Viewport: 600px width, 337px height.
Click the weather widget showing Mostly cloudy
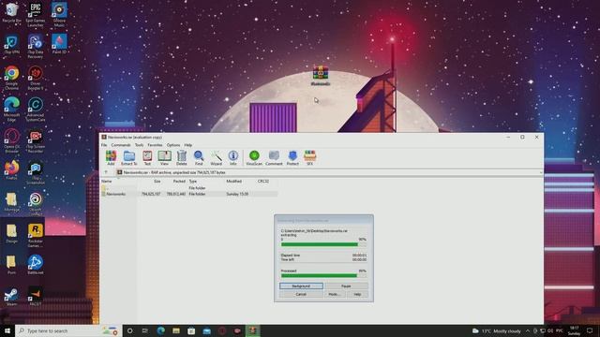coord(497,330)
